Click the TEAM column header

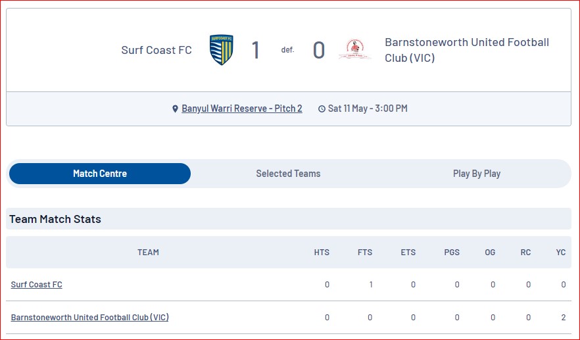pos(149,253)
